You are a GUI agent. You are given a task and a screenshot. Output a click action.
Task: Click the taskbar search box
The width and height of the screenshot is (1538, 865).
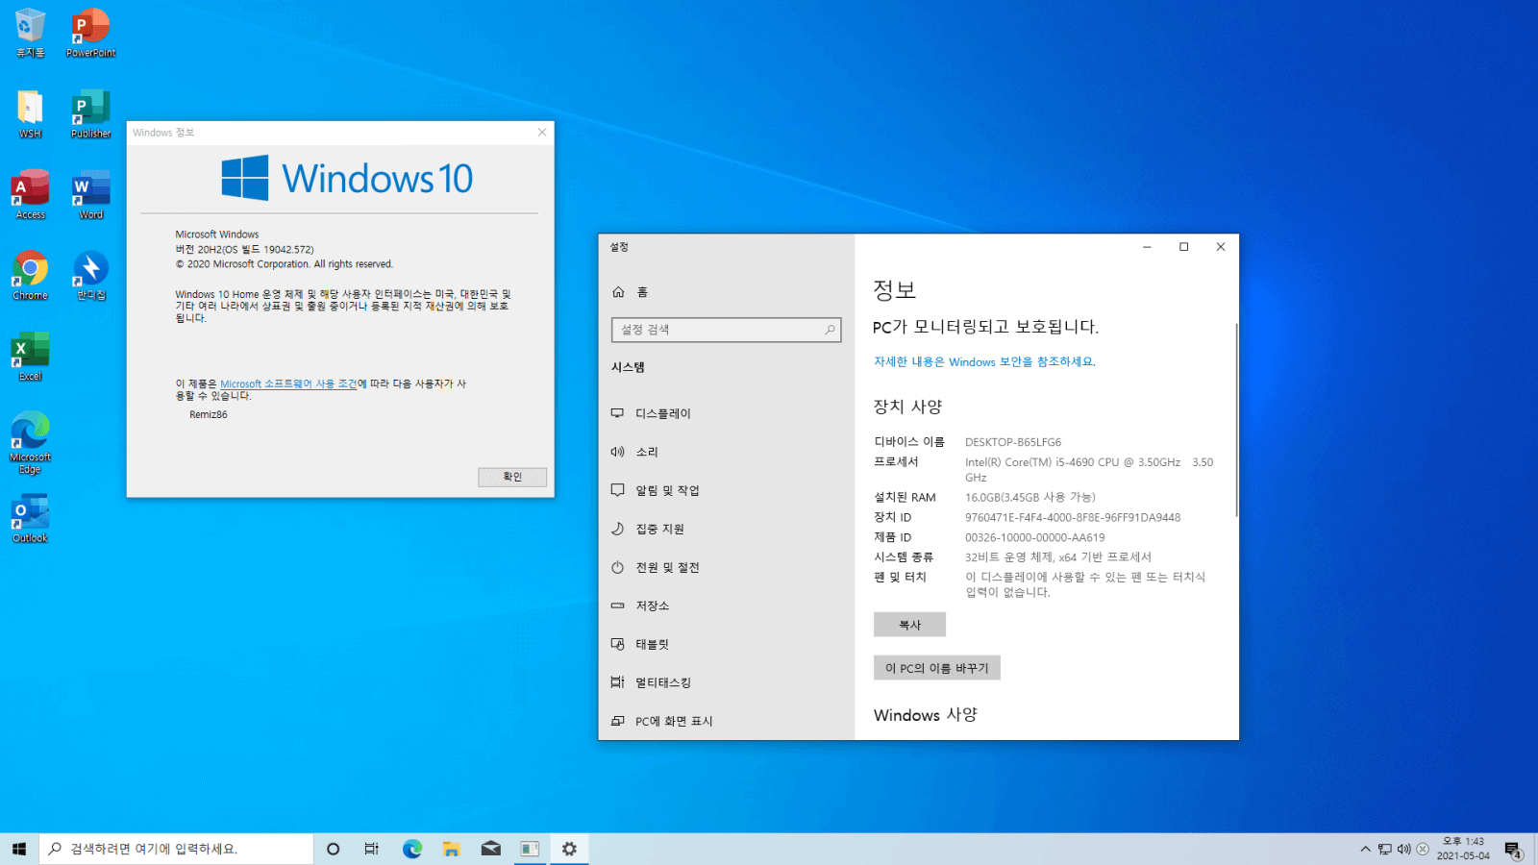click(x=176, y=849)
